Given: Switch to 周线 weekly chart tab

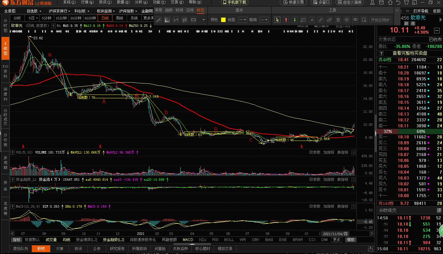Looking at the screenshot, I should 120,18.
